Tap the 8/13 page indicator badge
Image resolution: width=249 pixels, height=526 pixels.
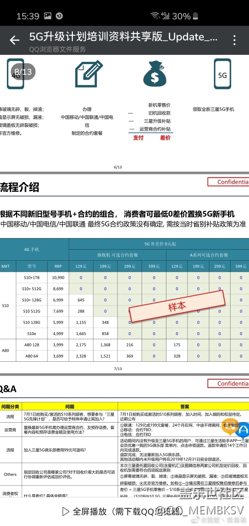23,72
